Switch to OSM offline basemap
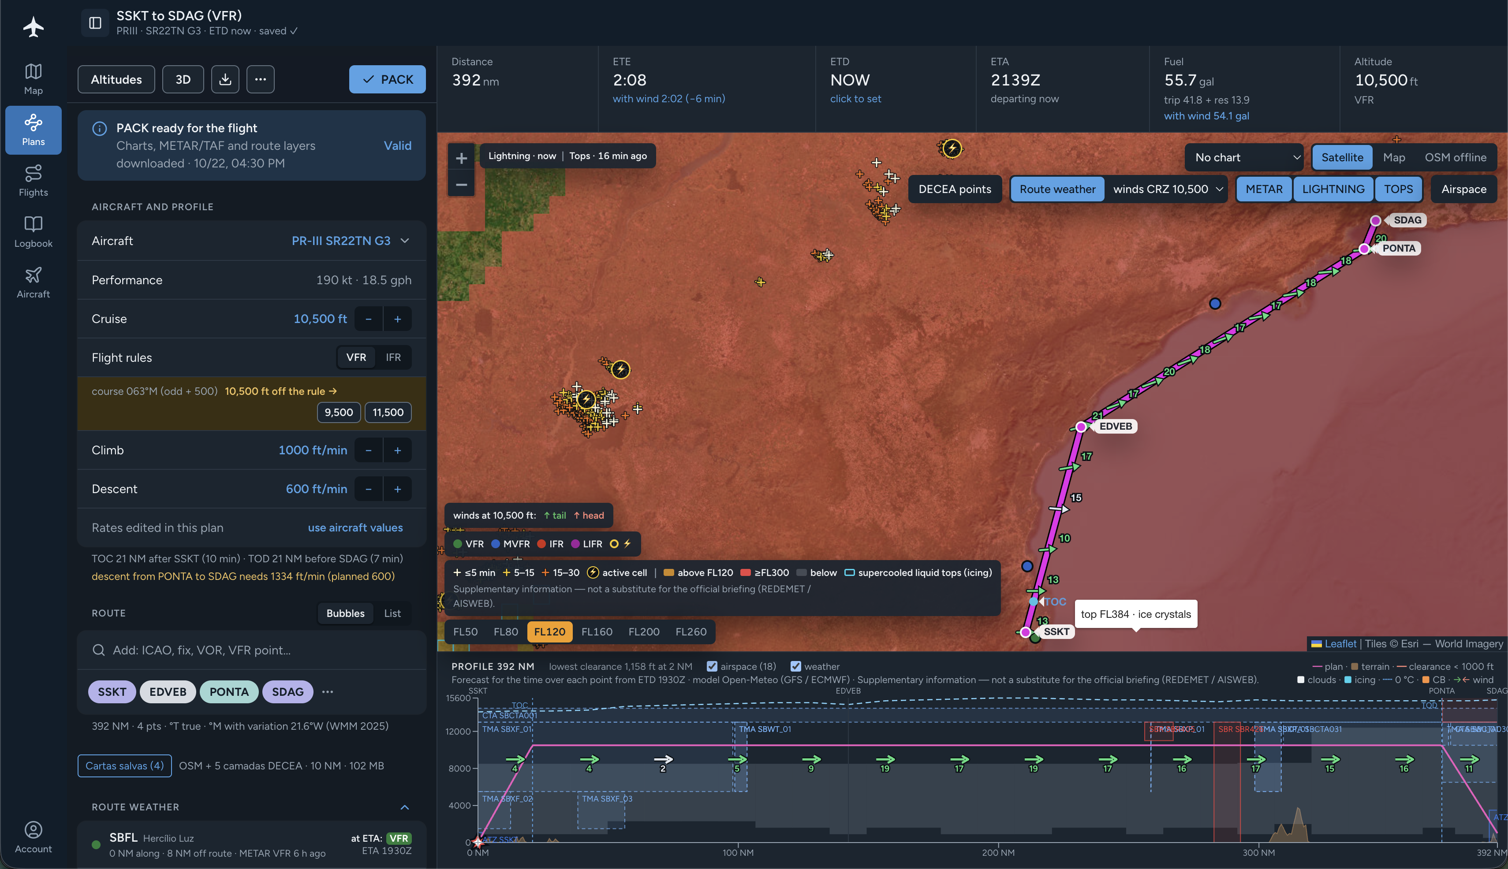This screenshot has height=869, width=1508. tap(1456, 158)
